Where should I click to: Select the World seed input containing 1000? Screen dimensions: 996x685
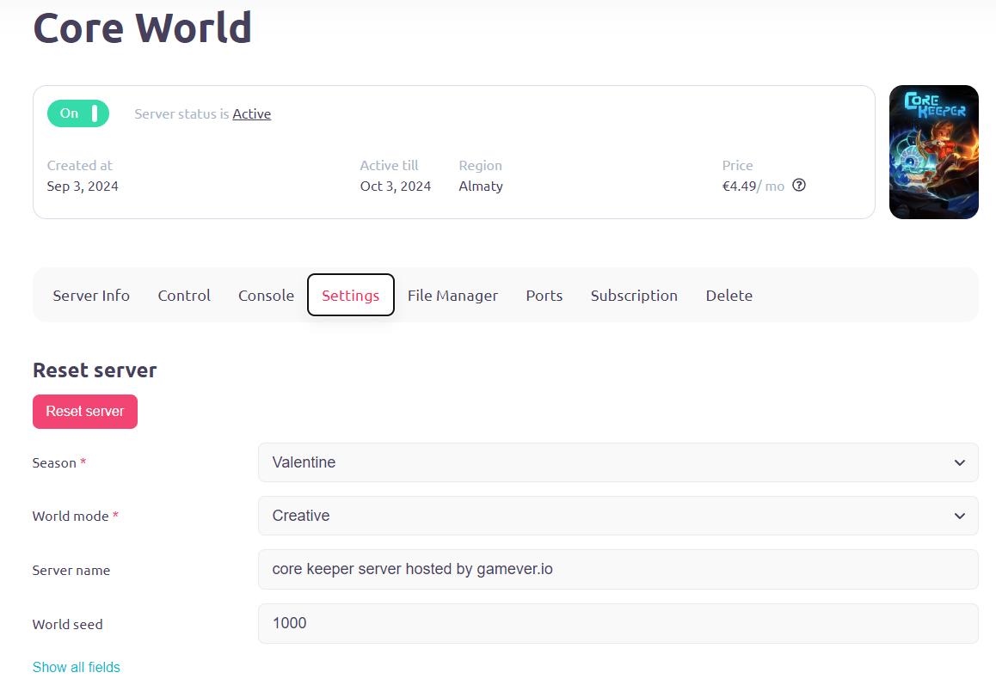tap(618, 623)
